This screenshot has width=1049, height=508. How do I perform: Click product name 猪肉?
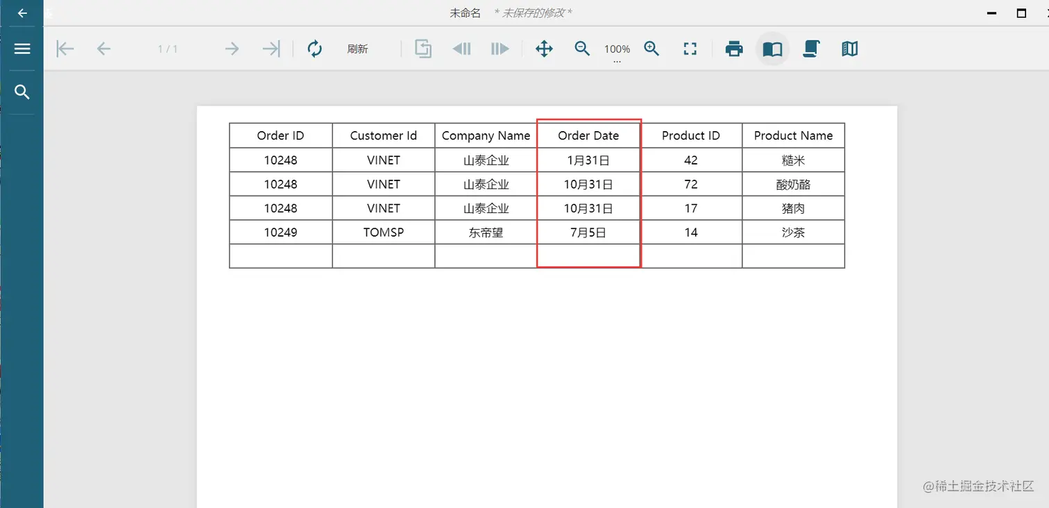click(794, 208)
